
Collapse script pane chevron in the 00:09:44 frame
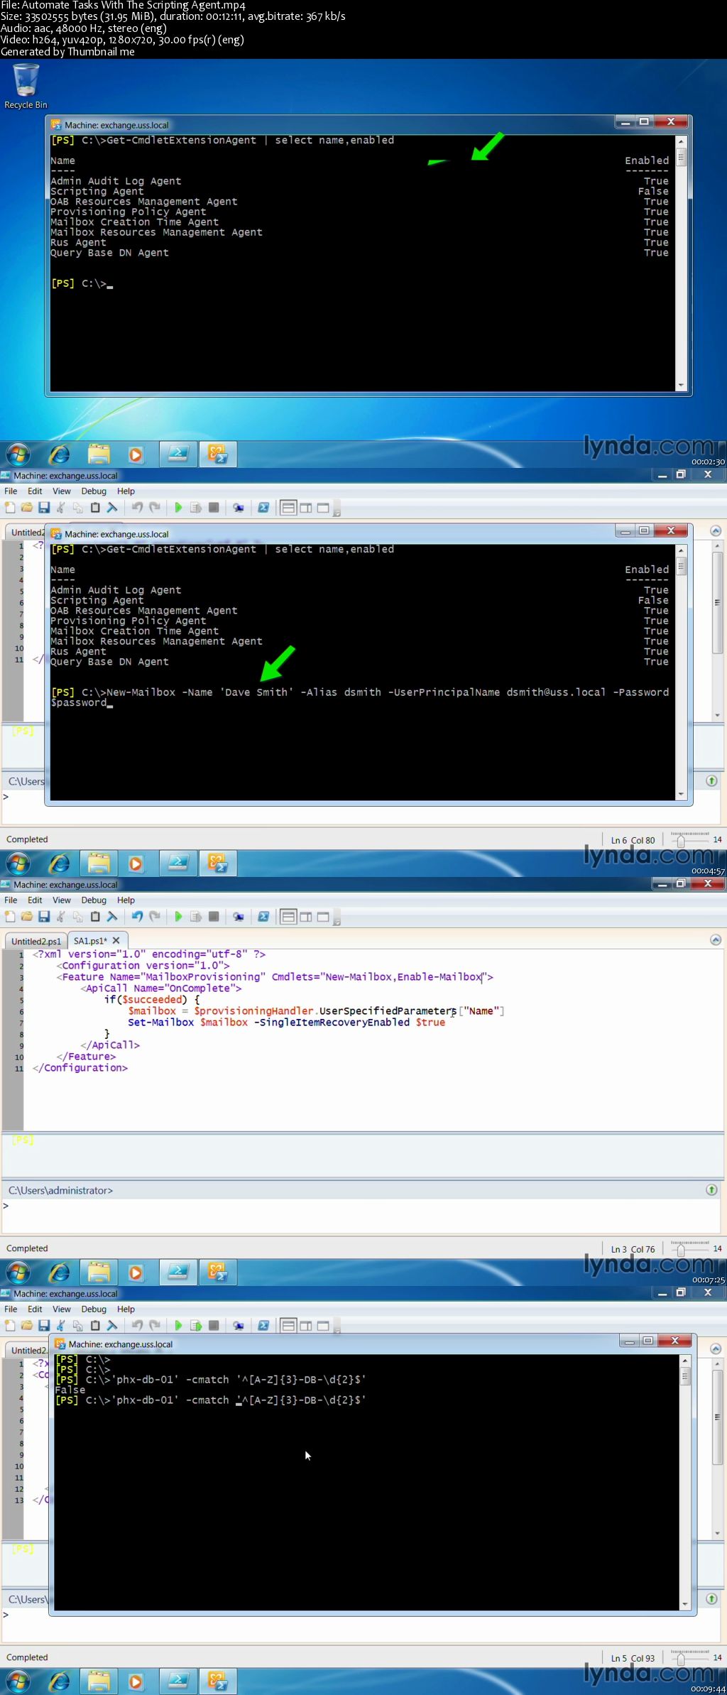pyautogui.click(x=716, y=1348)
